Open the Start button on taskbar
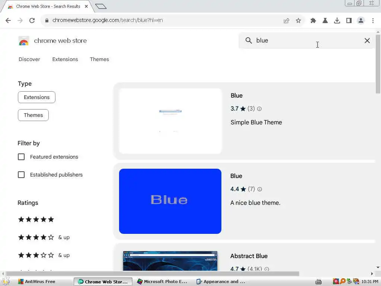Viewport: 381px width, 286px height. pos(6,282)
